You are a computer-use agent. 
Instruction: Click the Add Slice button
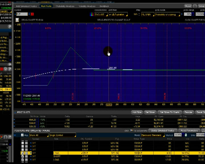(137, 112)
